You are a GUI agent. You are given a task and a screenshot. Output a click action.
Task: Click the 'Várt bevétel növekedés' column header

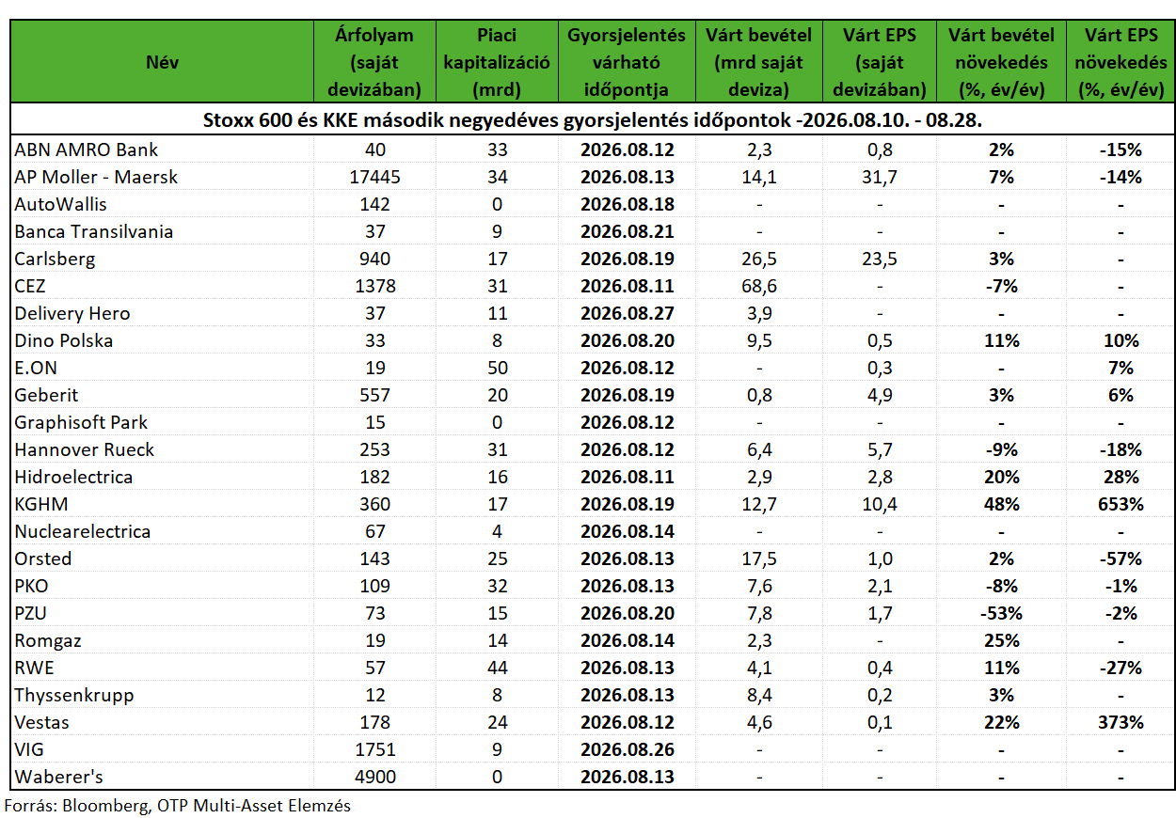1002,62
